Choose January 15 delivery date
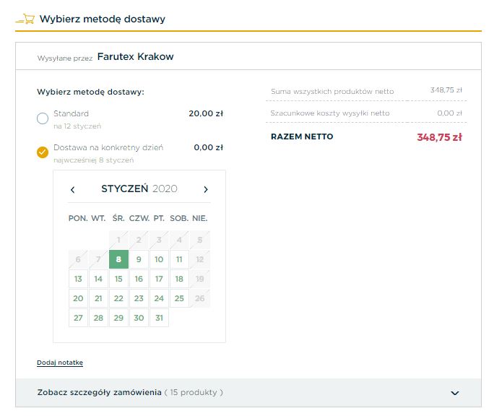 click(118, 279)
